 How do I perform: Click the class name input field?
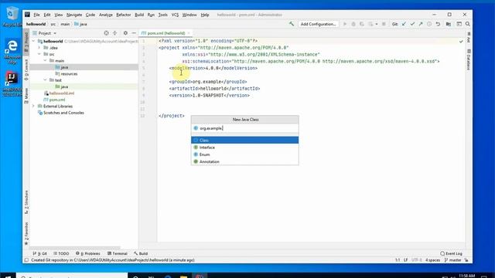(x=244, y=128)
